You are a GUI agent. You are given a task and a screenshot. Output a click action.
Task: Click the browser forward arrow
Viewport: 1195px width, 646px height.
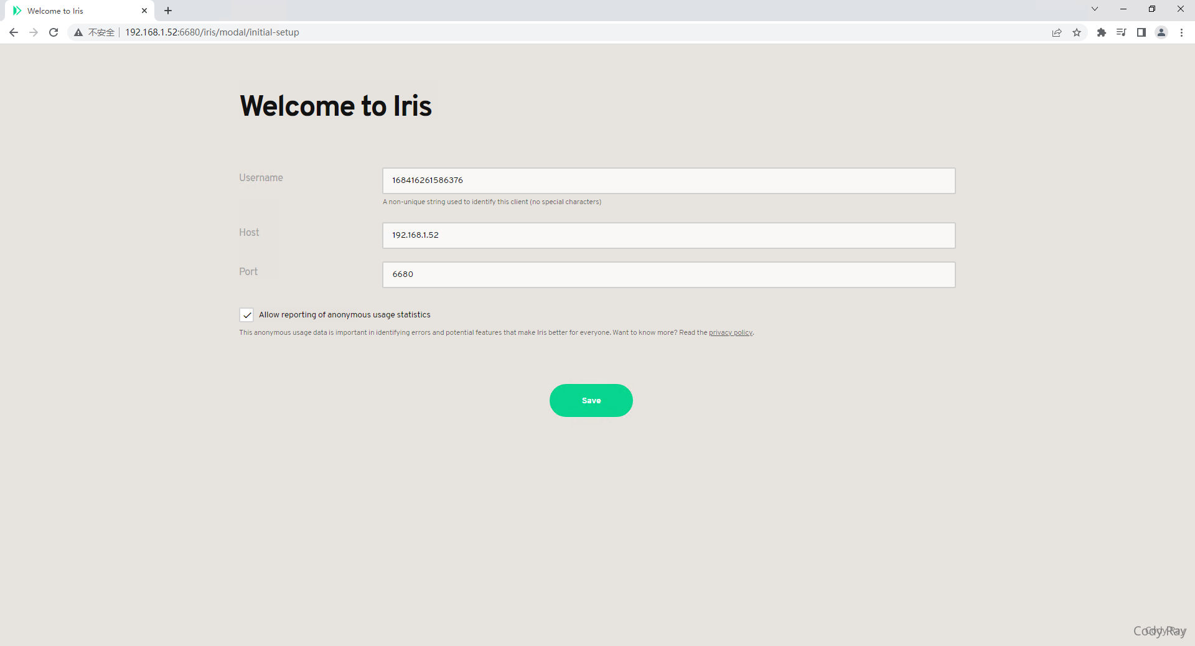[34, 32]
